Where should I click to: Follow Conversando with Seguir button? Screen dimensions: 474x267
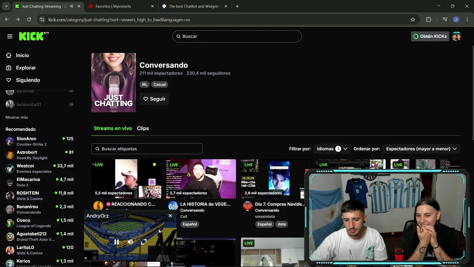point(154,99)
